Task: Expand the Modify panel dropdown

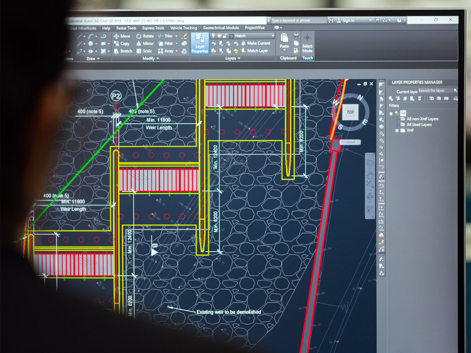Action: [x=157, y=58]
